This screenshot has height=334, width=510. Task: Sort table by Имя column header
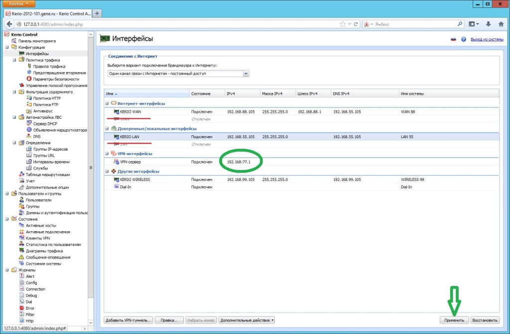click(x=110, y=93)
